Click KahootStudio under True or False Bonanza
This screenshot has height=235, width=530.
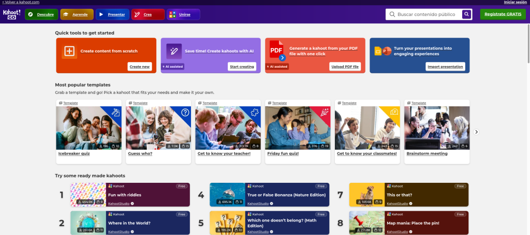[258, 203]
